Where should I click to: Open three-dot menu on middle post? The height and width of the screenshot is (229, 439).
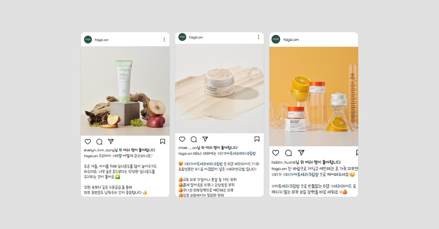tap(258, 37)
